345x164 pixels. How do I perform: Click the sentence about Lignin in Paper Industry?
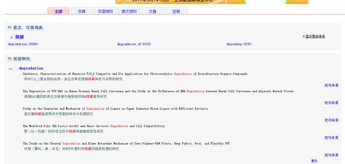(x=115, y=108)
